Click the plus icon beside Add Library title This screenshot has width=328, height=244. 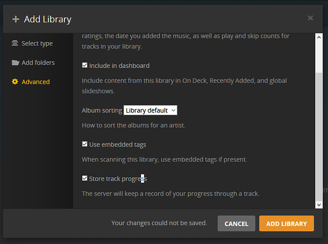(16, 19)
